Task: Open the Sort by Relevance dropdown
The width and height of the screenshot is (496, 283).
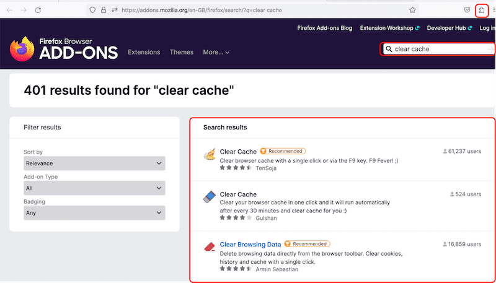Action: click(x=94, y=163)
